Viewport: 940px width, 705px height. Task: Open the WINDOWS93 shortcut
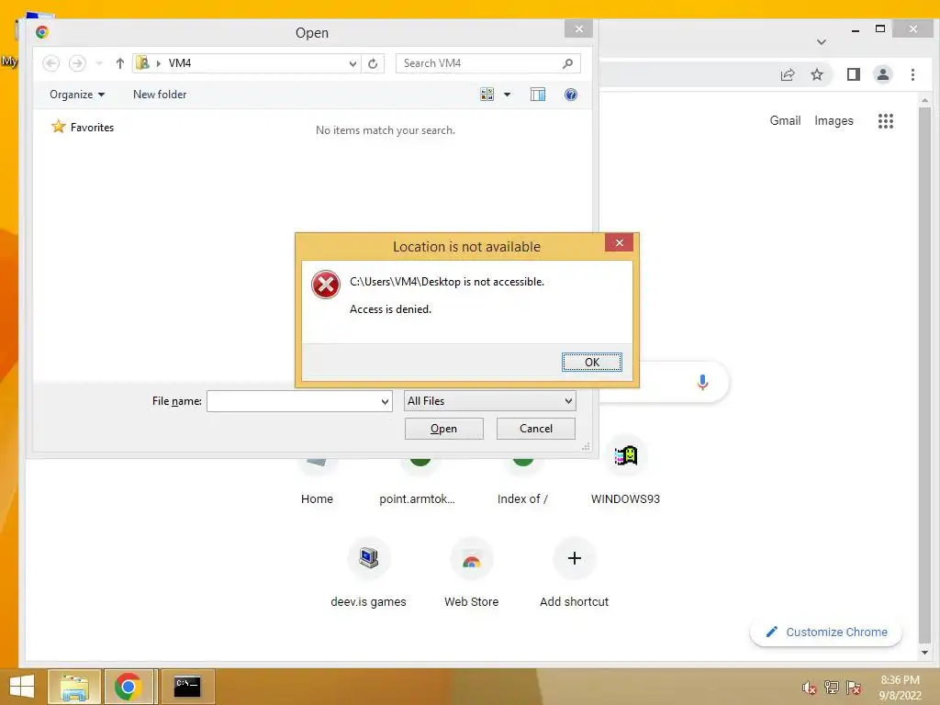(625, 471)
